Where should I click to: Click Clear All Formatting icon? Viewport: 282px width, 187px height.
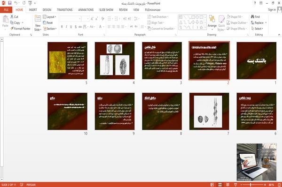point(102,19)
